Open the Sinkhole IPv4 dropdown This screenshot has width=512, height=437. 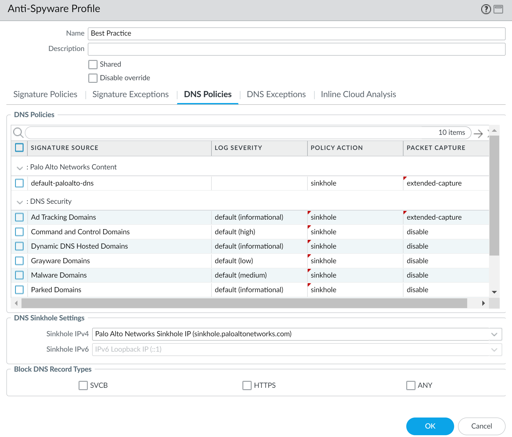coord(494,334)
